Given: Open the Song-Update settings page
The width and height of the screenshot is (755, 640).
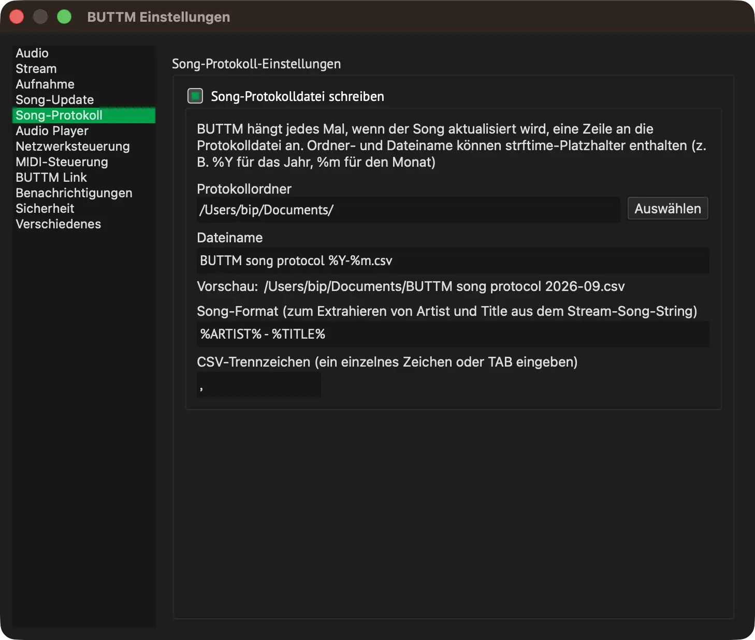Looking at the screenshot, I should (x=83, y=100).
